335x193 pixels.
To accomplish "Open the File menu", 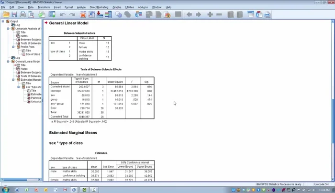I will coord(3,7).
